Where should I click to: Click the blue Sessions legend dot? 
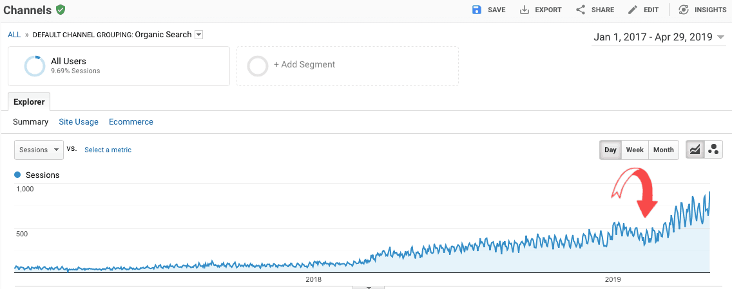pos(18,175)
